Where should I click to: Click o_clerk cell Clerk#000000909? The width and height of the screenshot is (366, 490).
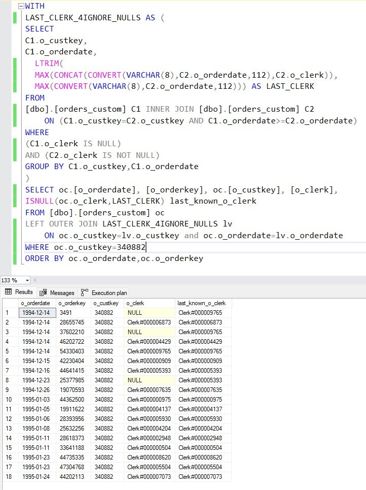pos(150,361)
